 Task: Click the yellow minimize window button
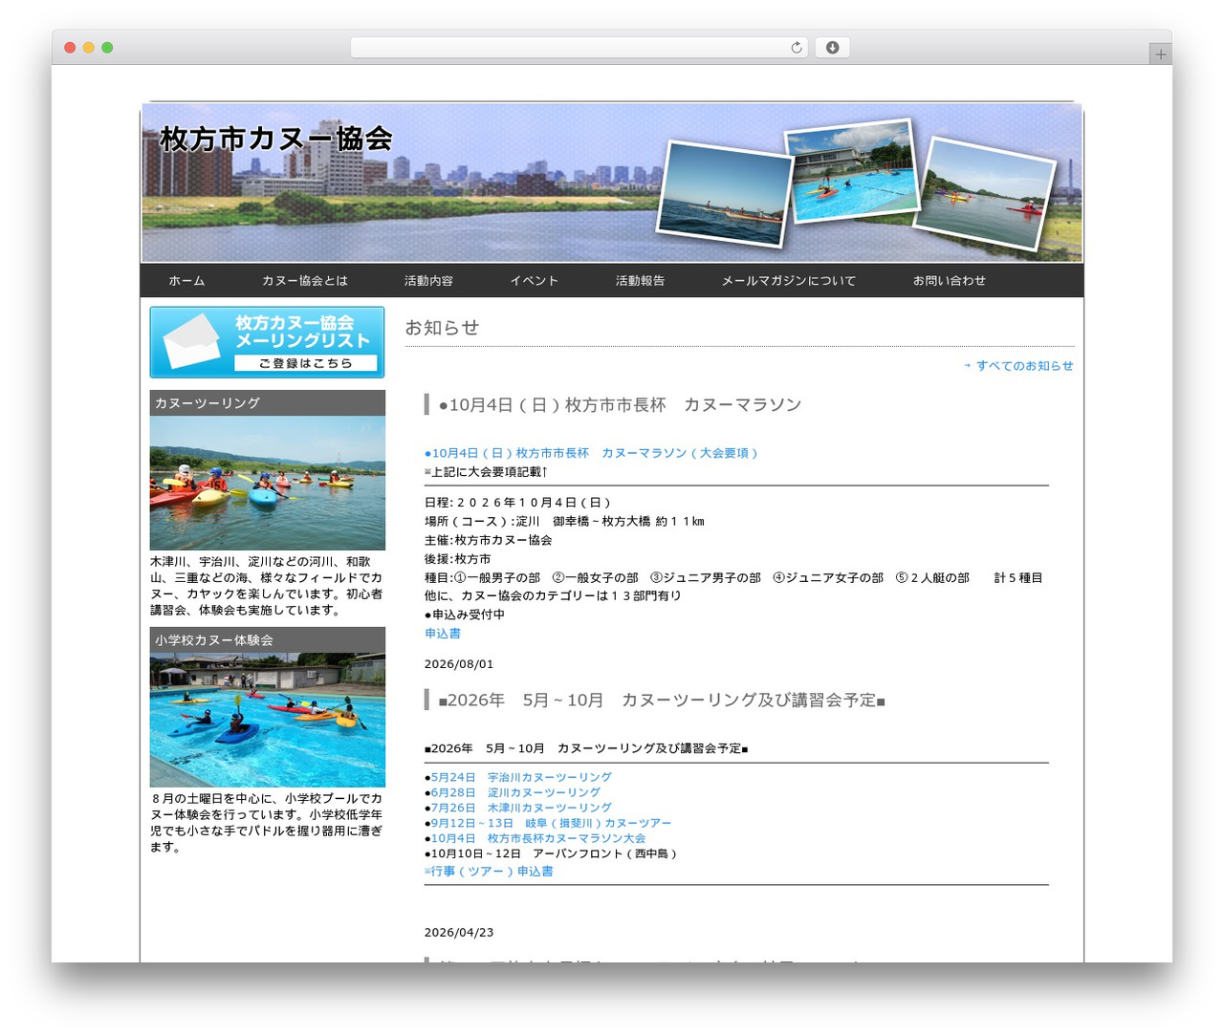coord(88,48)
